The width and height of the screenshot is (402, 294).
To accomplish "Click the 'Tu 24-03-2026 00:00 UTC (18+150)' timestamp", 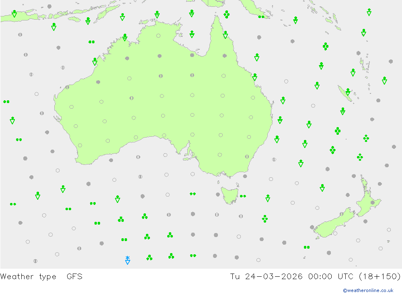I will click(315, 277).
